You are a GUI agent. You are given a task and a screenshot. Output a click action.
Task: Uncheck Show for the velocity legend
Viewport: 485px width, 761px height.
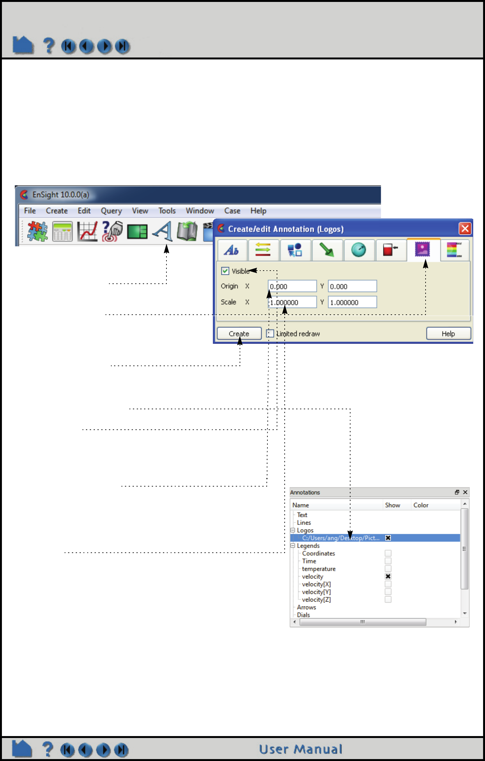(388, 576)
